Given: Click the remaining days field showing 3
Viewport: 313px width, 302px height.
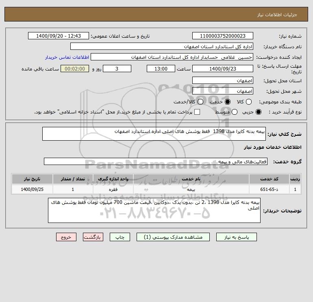Looking at the screenshot, I should 117,69.
